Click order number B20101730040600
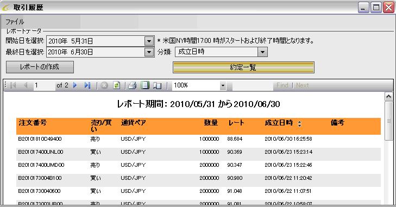 (39, 191)
